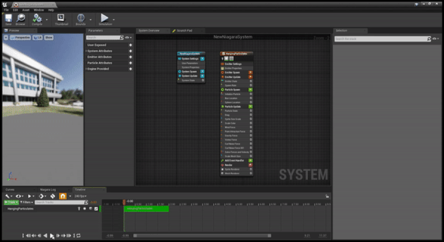Click the green Track add button
The width and height of the screenshot is (444, 242).
[11, 202]
